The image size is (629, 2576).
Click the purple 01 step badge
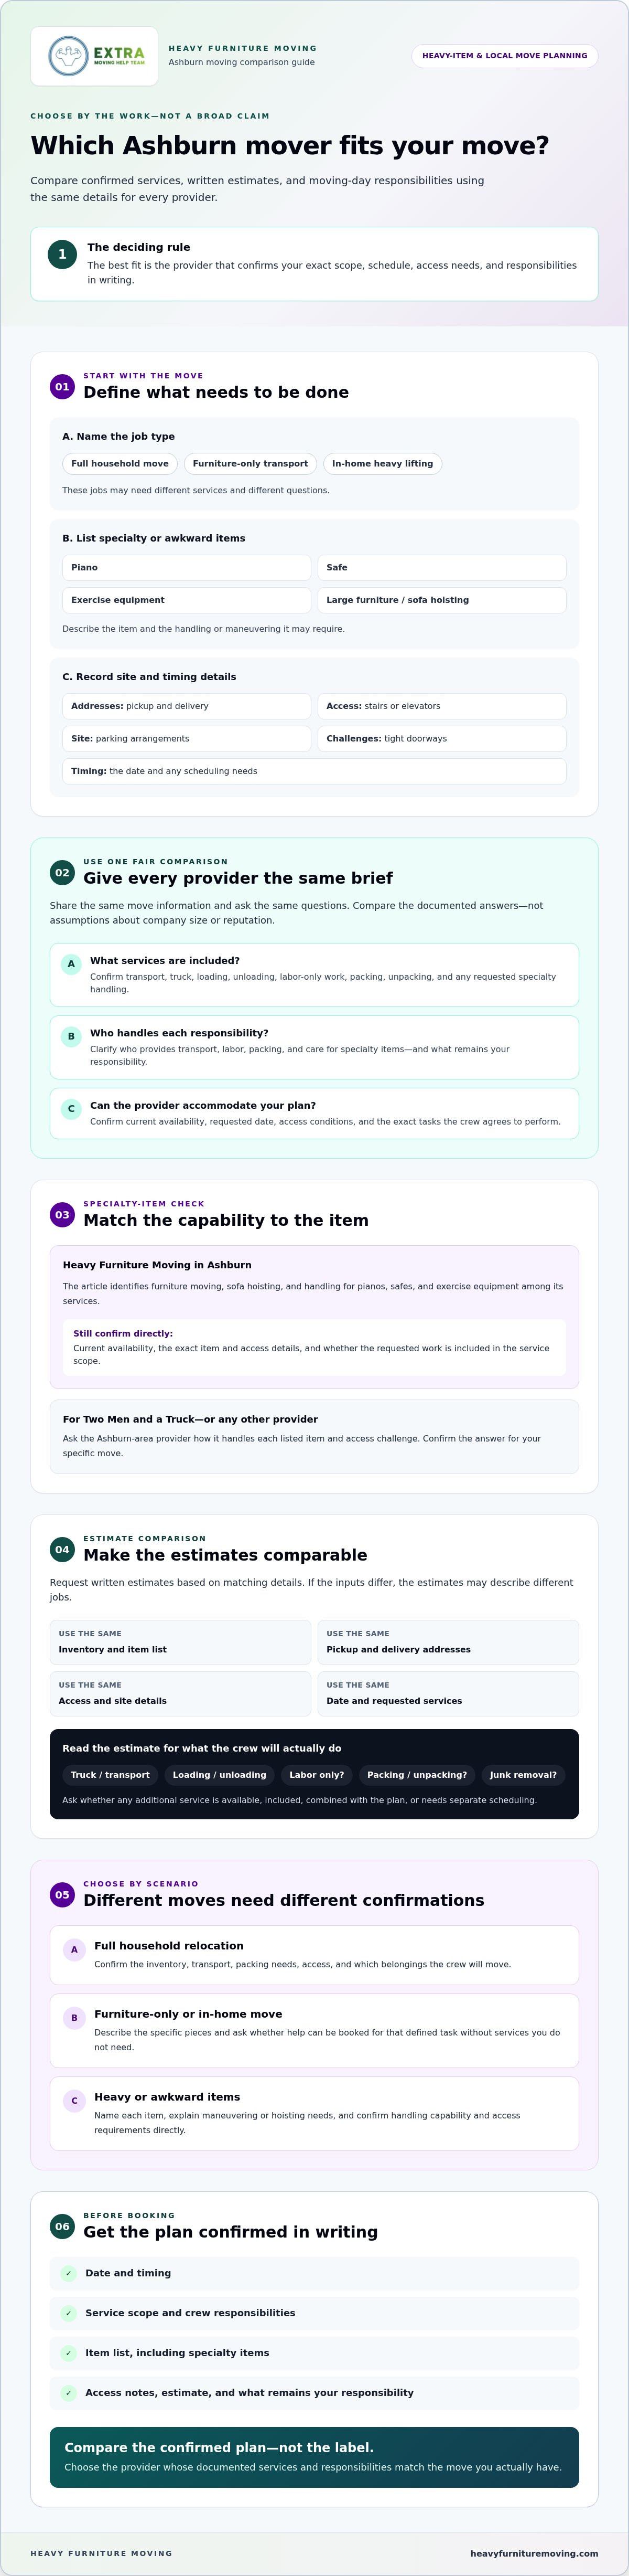pos(62,386)
